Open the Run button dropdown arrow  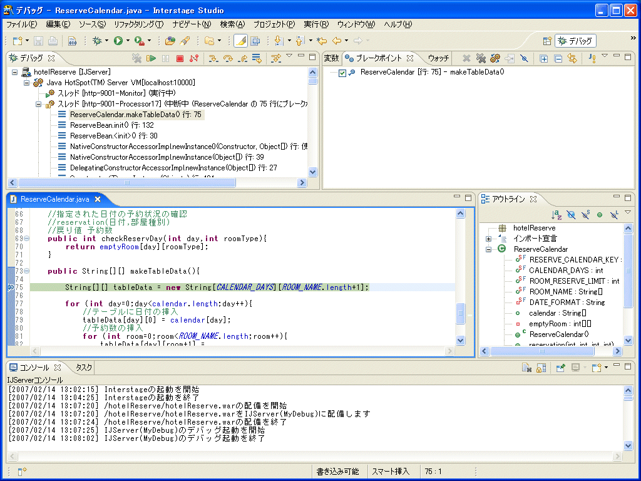click(x=128, y=41)
